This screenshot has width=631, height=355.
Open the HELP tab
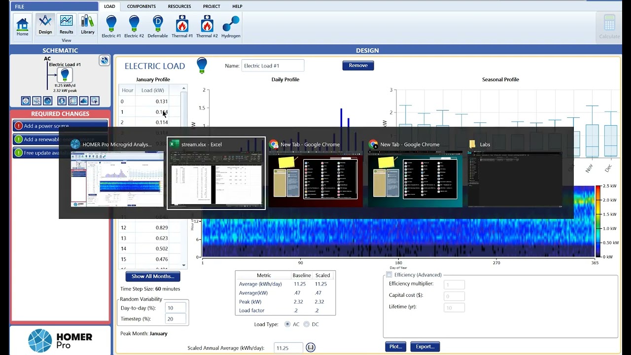(237, 6)
